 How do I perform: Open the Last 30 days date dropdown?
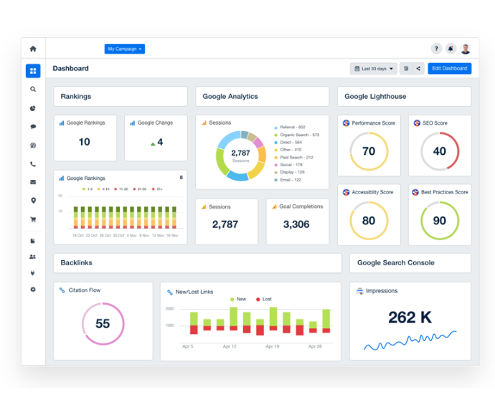coord(373,69)
